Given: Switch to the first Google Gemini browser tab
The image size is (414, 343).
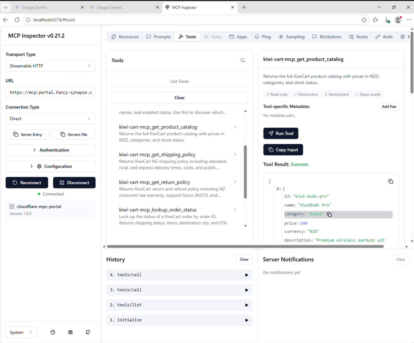Looking at the screenshot, I should coord(49,7).
